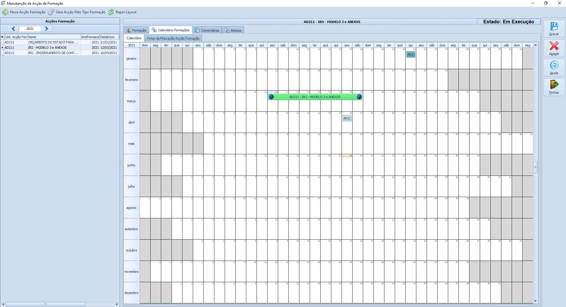This screenshot has width=566, height=307.
Task: Click the Nova Acção Formação plus icon
Action: [5, 12]
